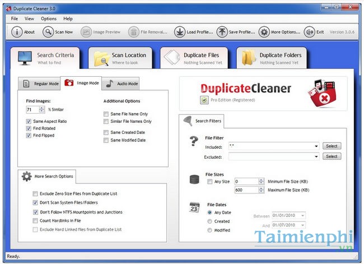Enable Exclude Zero Size Files from Duplicate List
Viewport: 364px width, 264px height.
(35, 193)
